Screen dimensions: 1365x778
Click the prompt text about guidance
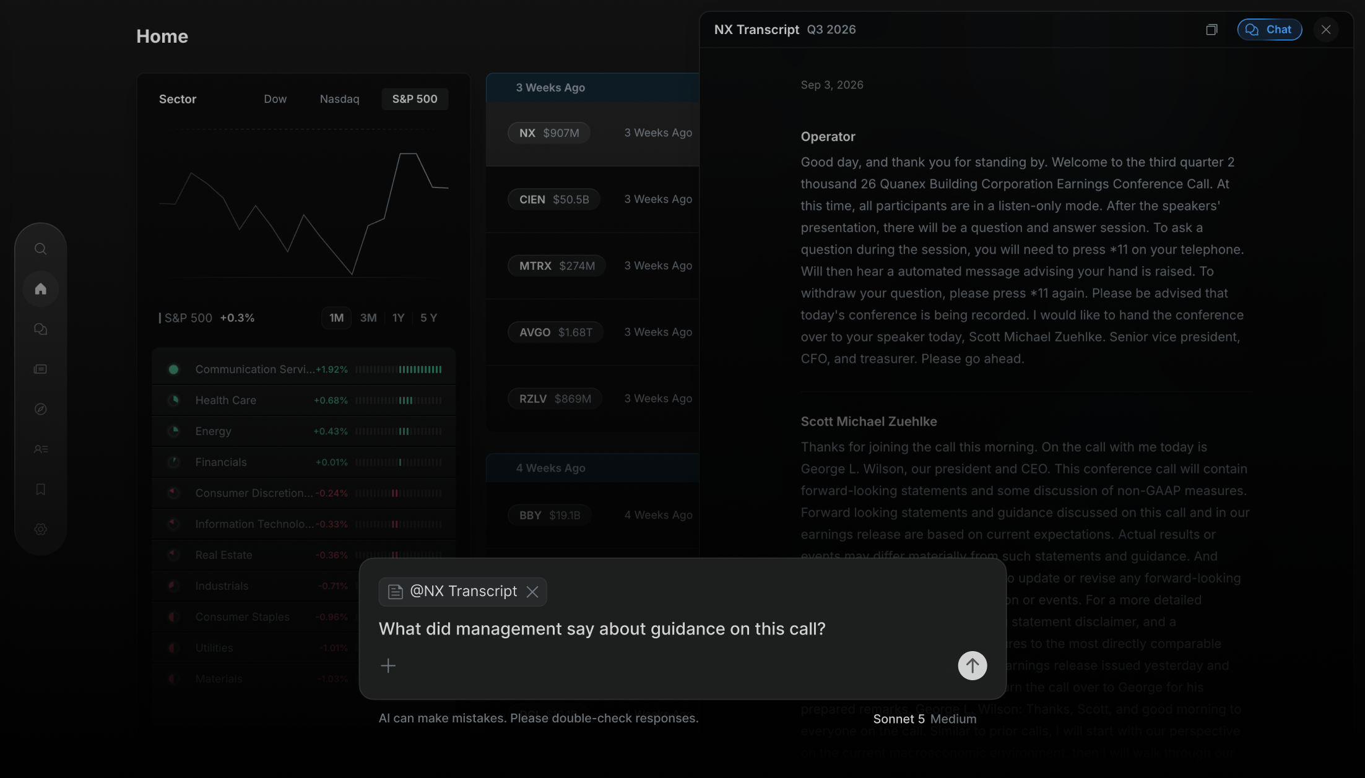click(x=602, y=629)
